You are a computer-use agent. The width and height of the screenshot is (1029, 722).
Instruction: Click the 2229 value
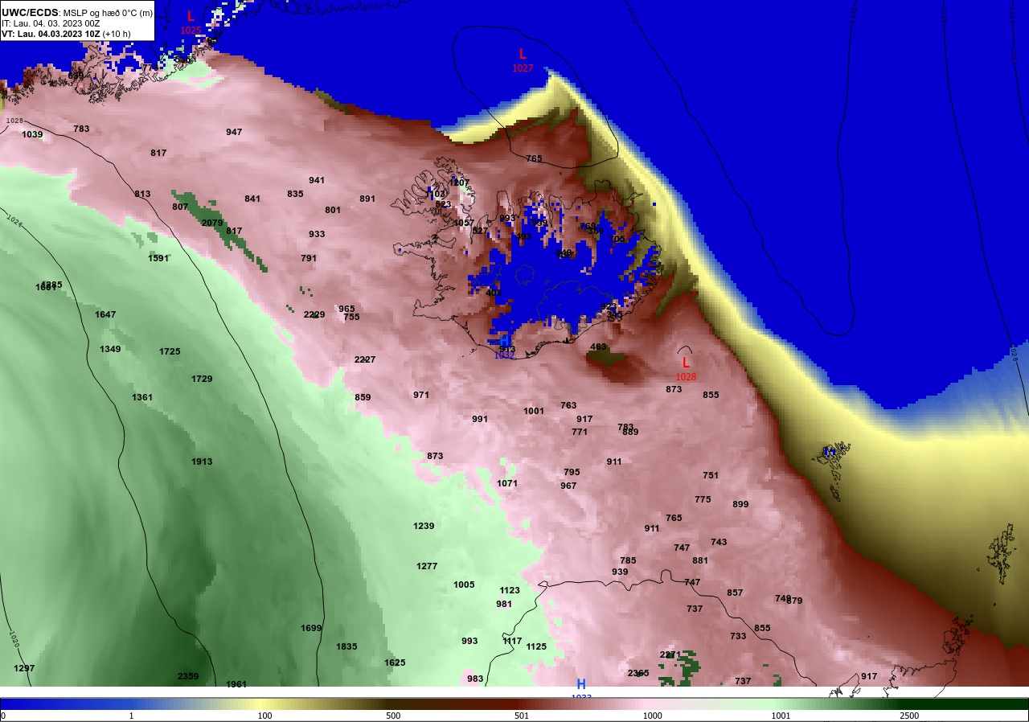pos(314,314)
